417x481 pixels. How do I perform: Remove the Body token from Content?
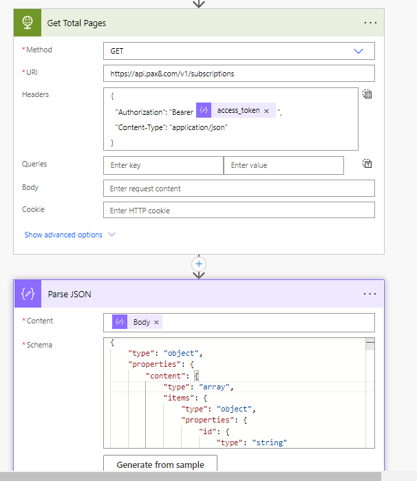pyautogui.click(x=156, y=322)
